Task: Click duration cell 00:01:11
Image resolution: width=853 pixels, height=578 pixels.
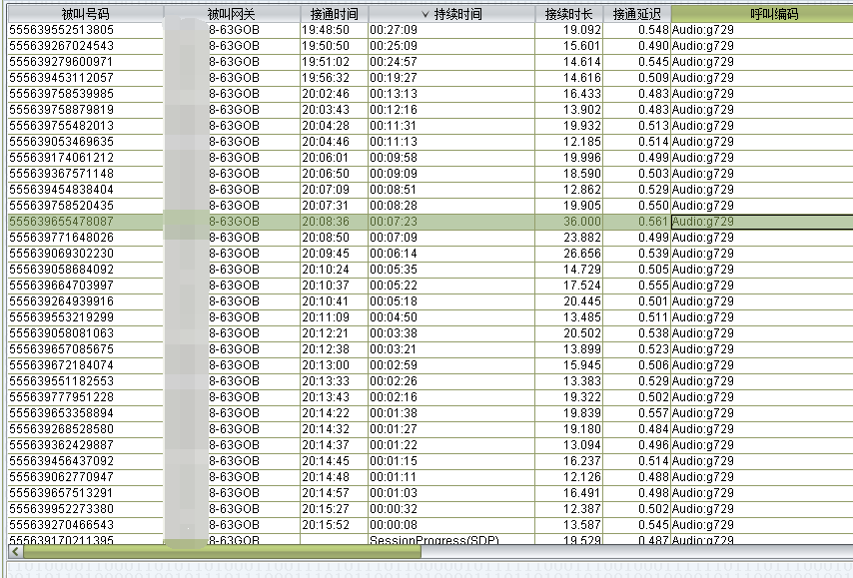Action: [x=394, y=477]
